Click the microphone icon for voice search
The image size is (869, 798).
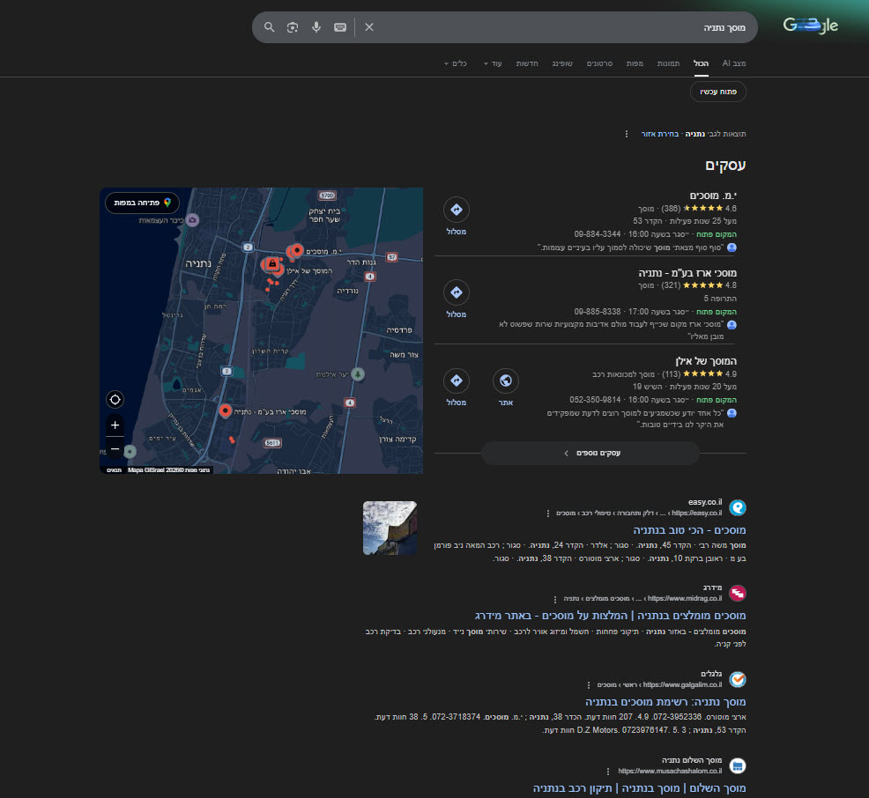(x=316, y=27)
